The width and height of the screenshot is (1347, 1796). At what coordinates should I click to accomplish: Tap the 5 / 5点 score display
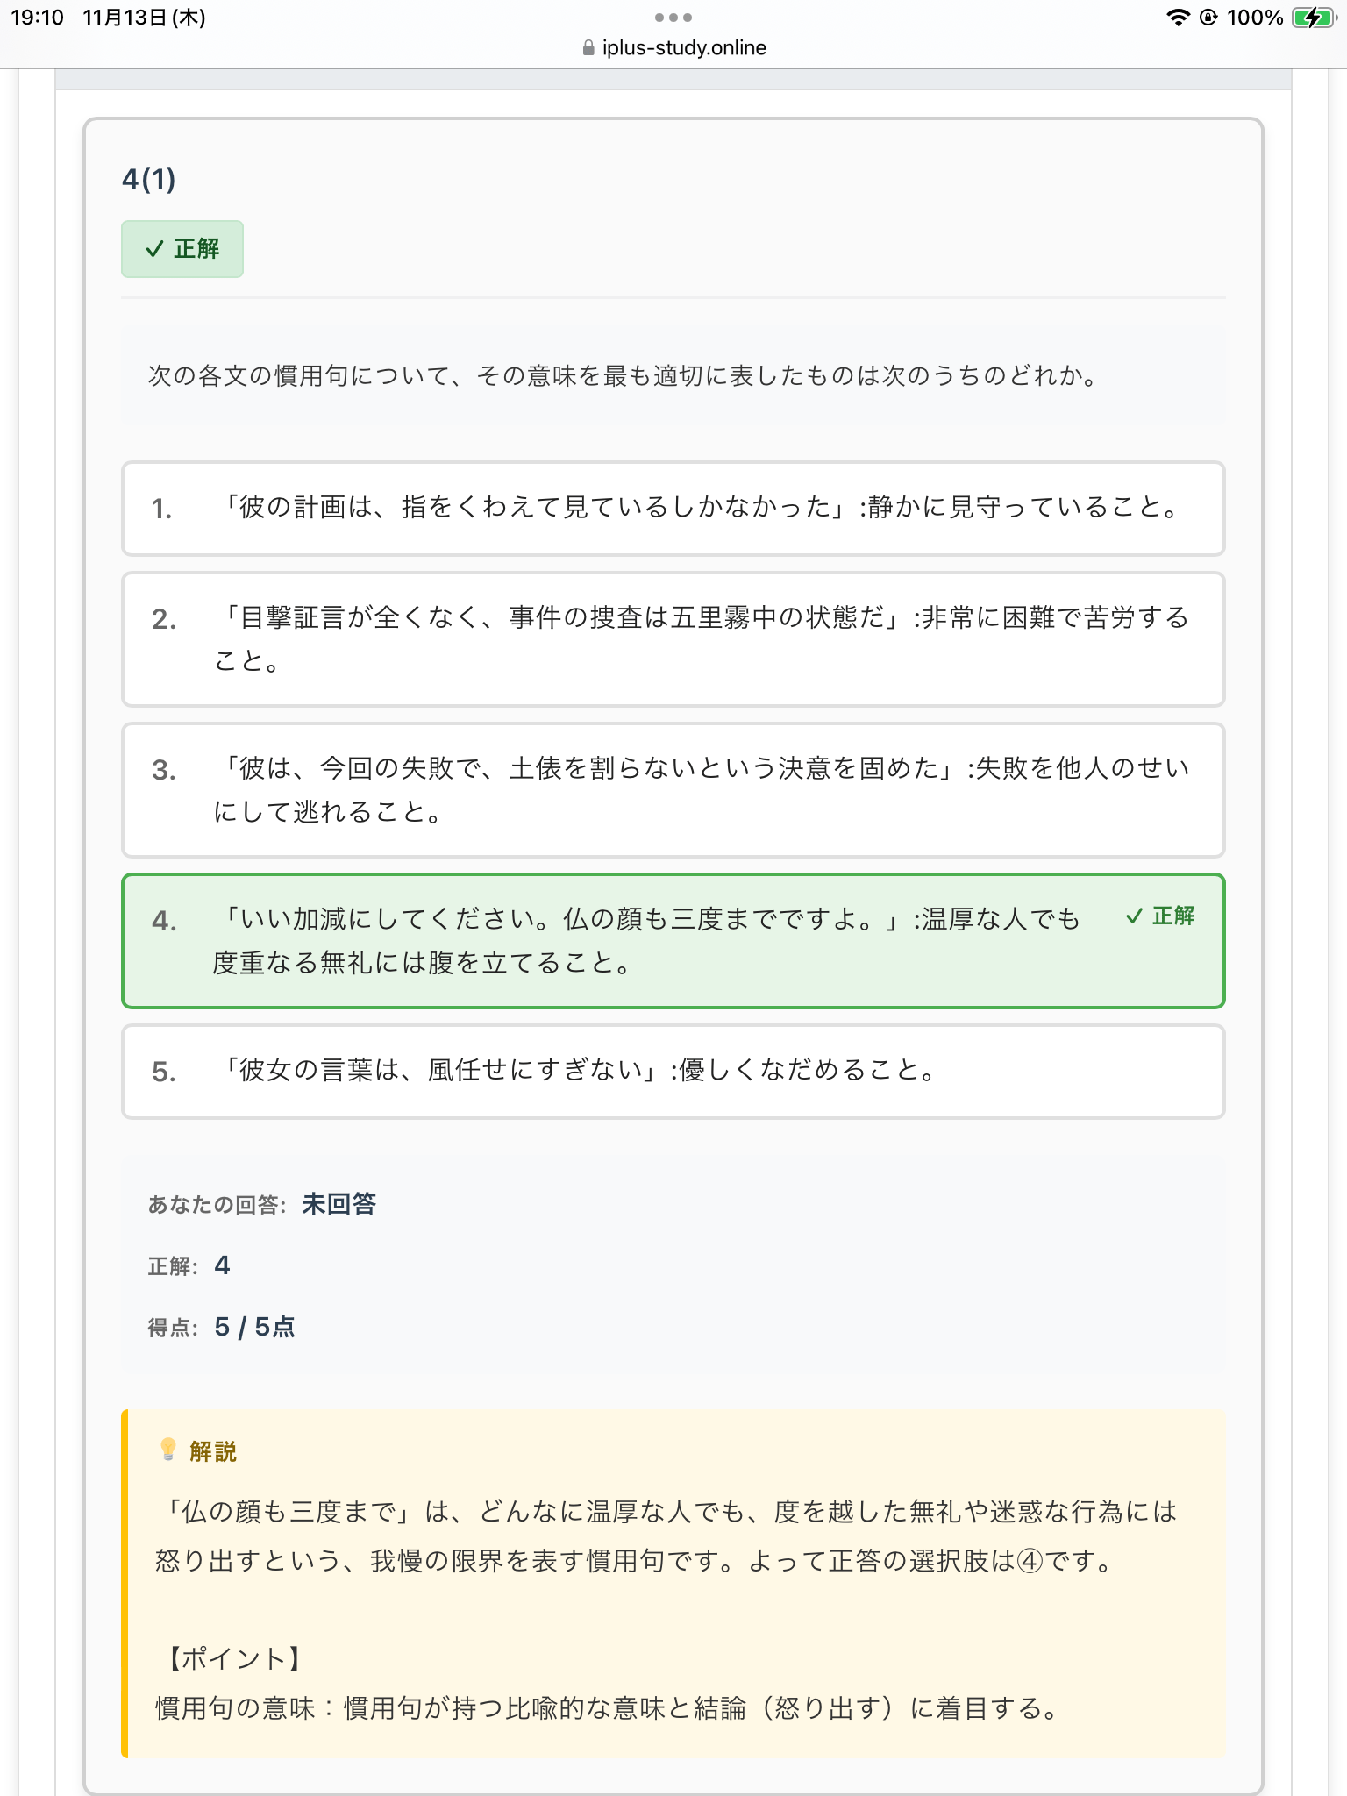(x=255, y=1327)
